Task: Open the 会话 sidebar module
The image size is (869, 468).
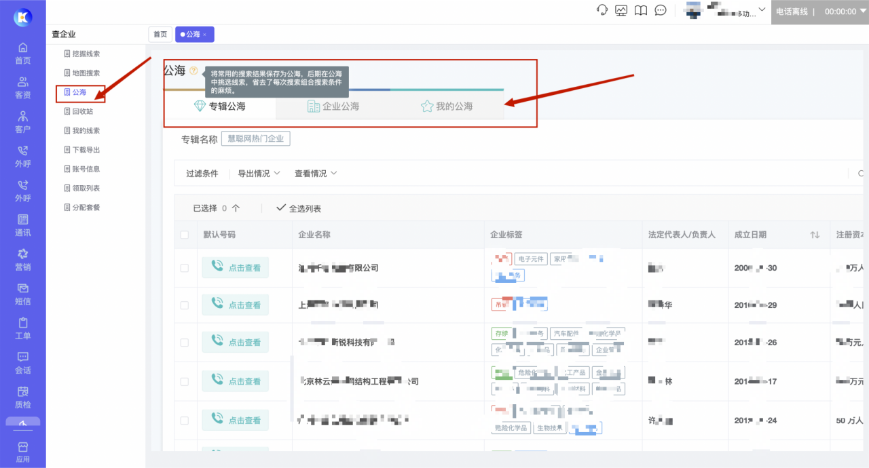Action: point(23,364)
